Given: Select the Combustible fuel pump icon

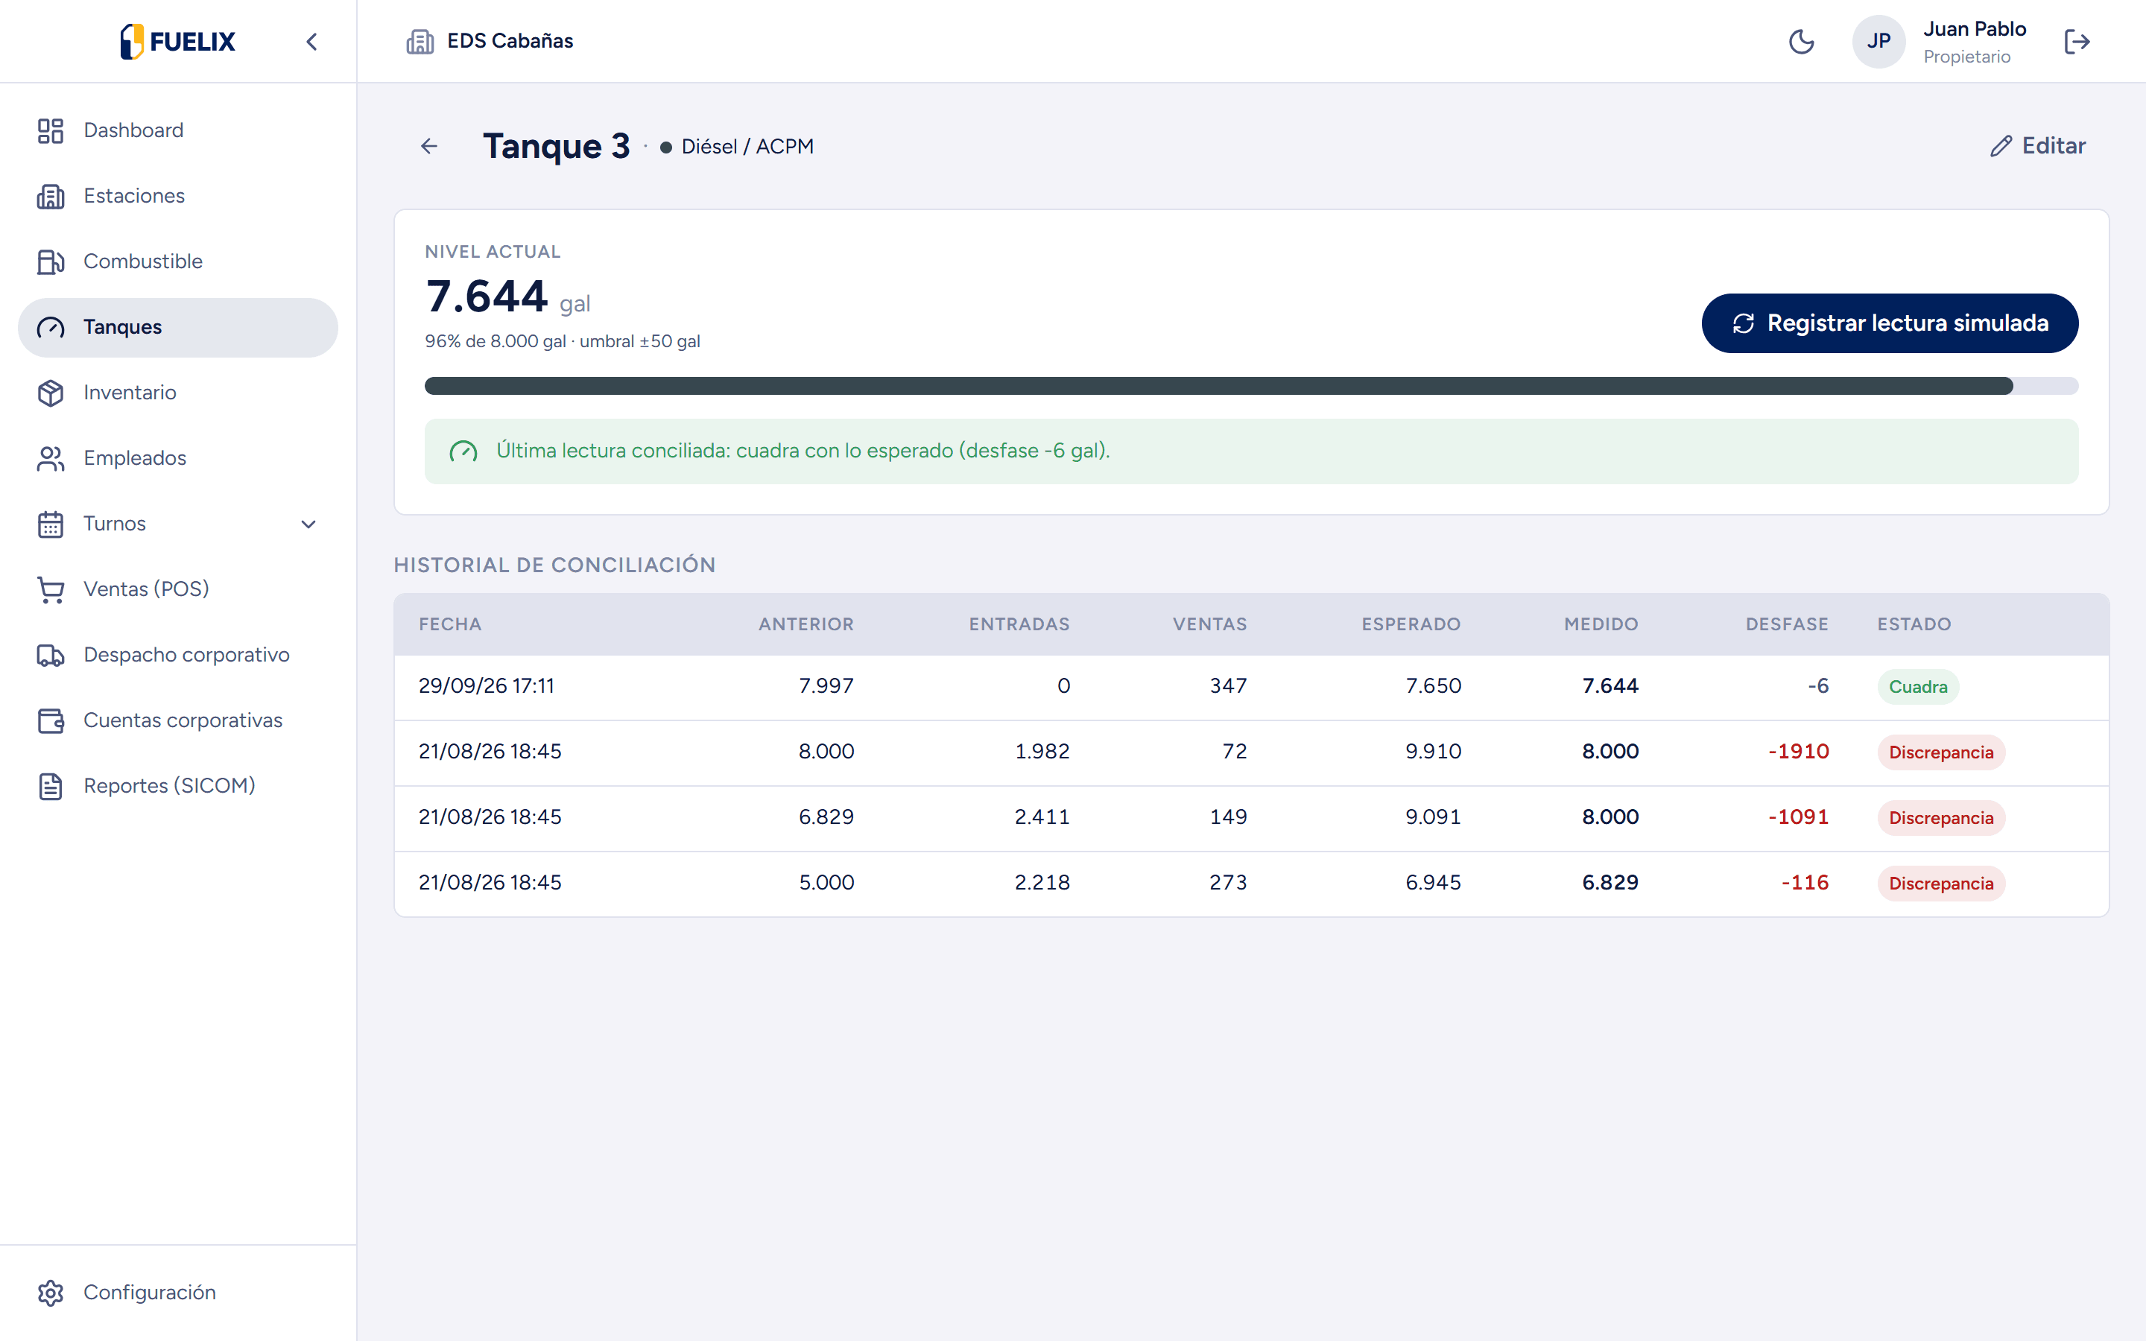Looking at the screenshot, I should tap(51, 261).
